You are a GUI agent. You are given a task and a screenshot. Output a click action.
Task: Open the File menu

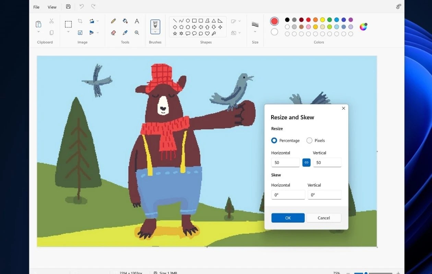[x=36, y=7]
